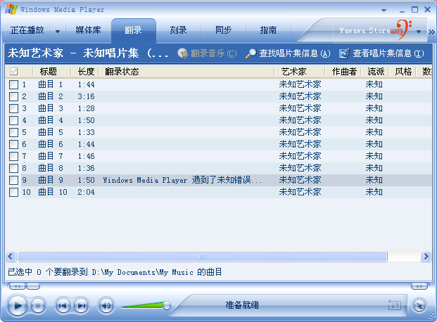Viewport: 437px width, 322px height.
Task: Check the box for 曲目 3
Action: (x=13, y=108)
